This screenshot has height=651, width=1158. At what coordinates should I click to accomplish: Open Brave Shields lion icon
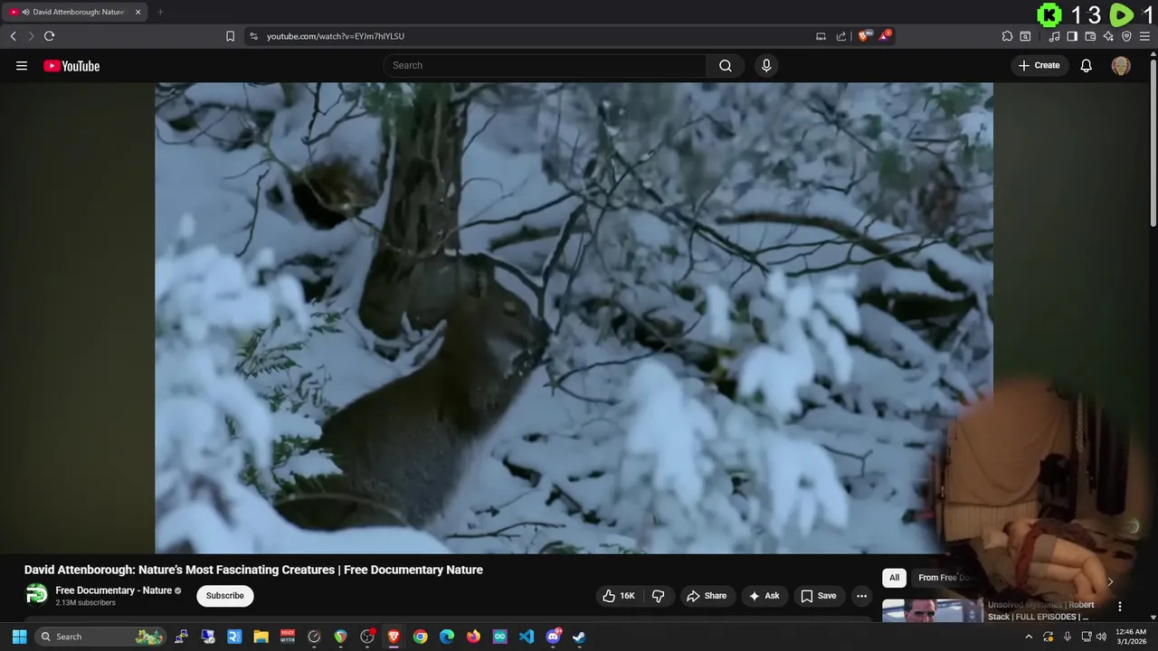coord(864,36)
